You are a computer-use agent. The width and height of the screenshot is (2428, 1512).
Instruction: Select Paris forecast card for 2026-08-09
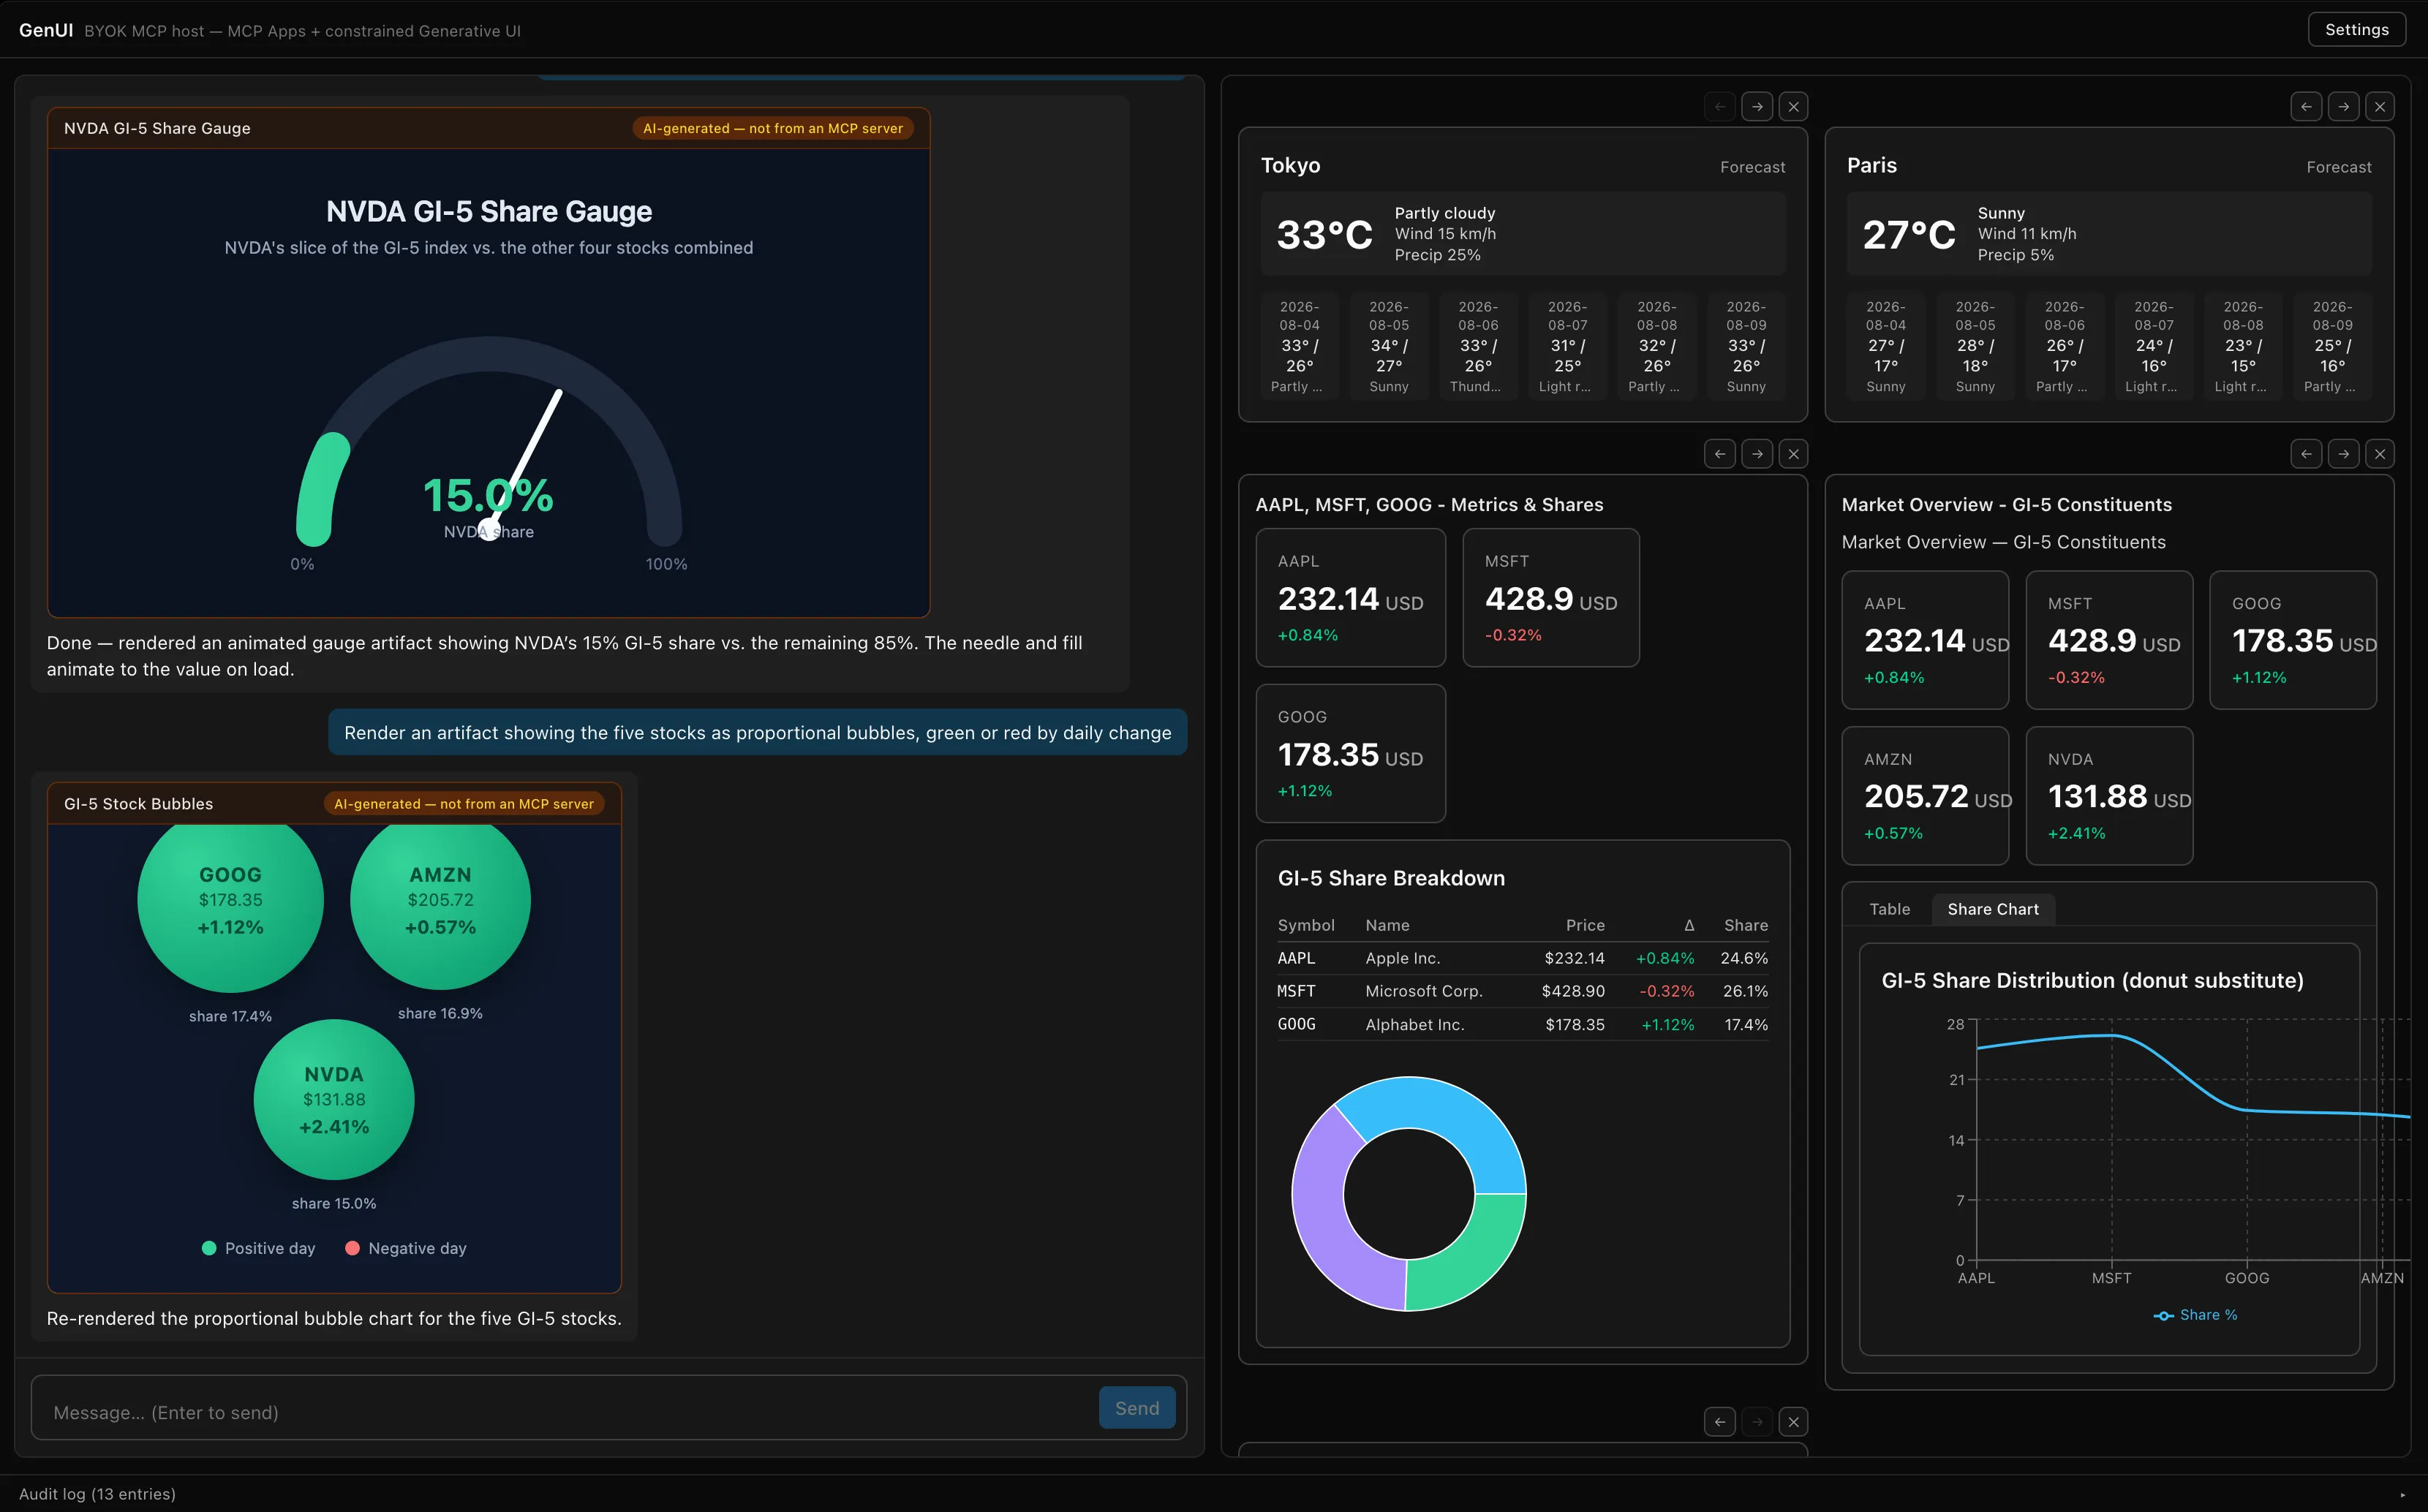pos(2332,346)
